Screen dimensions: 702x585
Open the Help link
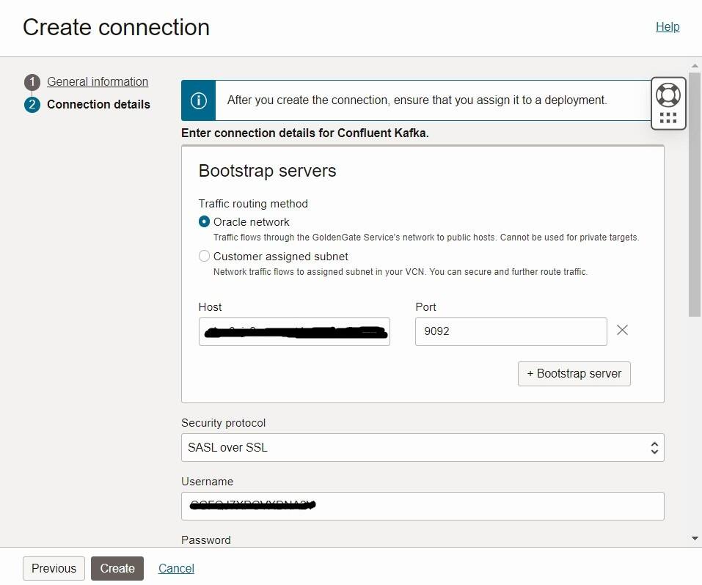667,26
